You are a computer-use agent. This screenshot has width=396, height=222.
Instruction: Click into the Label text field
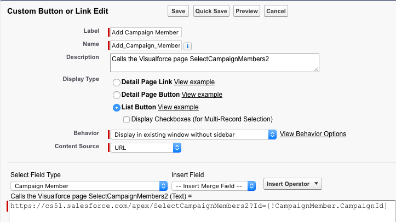[146, 32]
